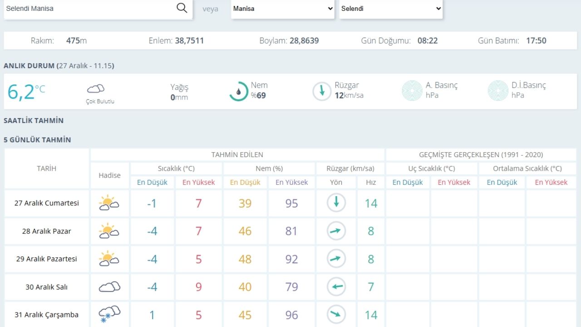The width and height of the screenshot is (581, 327).
Task: Click the search magnifier icon
Action: pos(182,8)
